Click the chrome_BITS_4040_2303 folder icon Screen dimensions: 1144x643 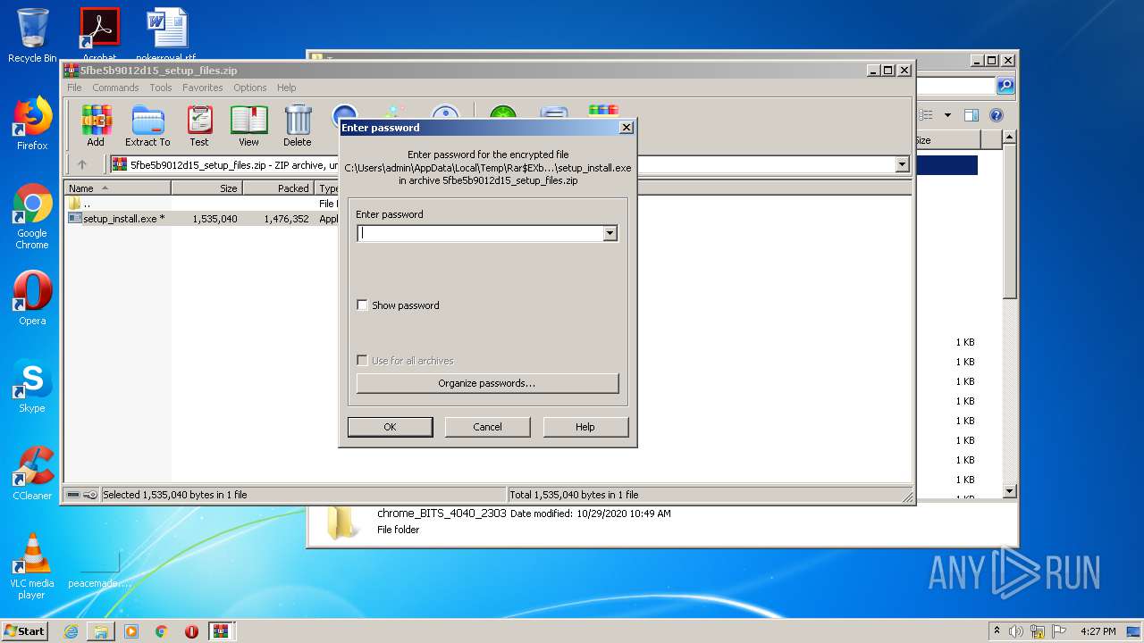pos(343,522)
